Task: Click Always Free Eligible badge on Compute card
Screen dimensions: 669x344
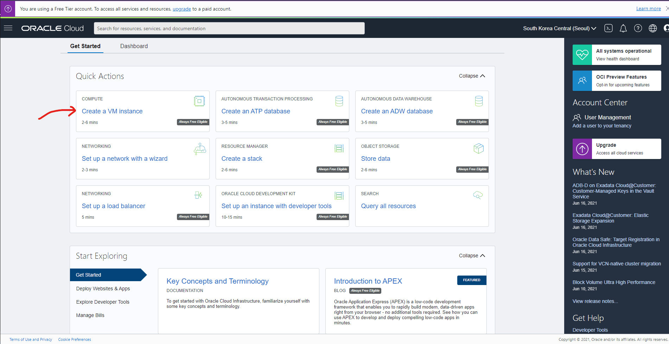Action: point(193,122)
